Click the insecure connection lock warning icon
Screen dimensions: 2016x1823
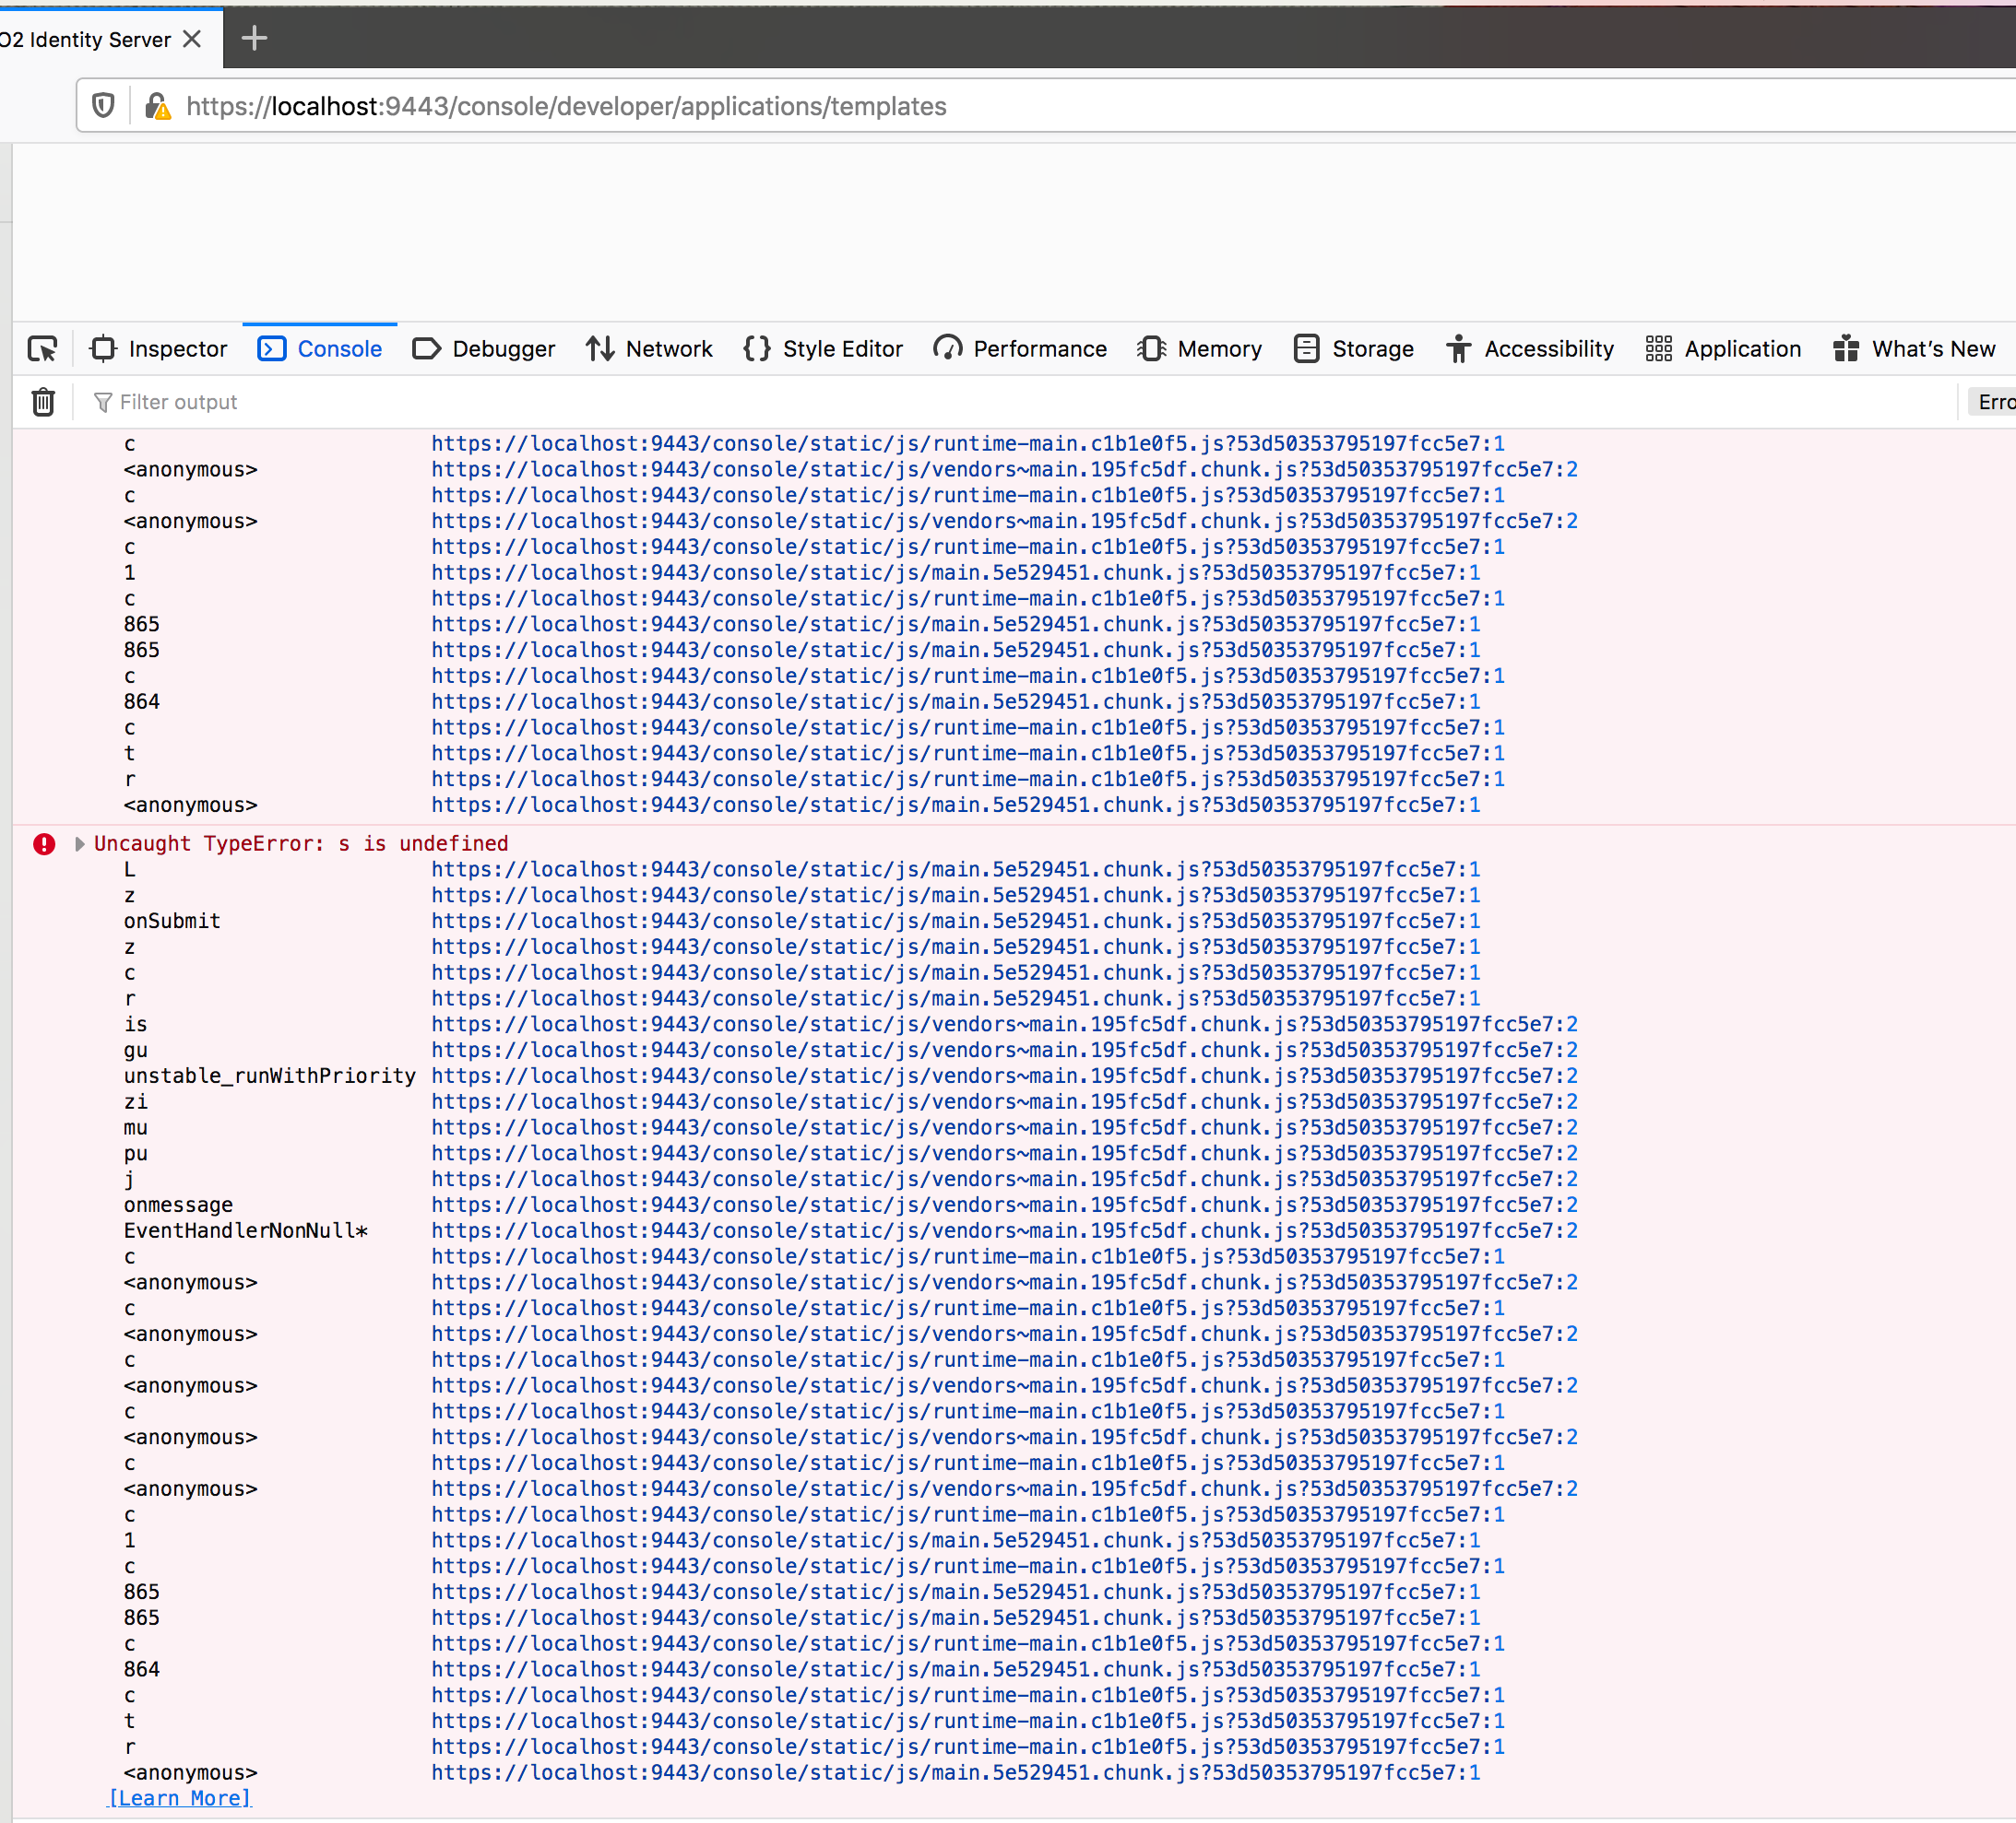157,106
